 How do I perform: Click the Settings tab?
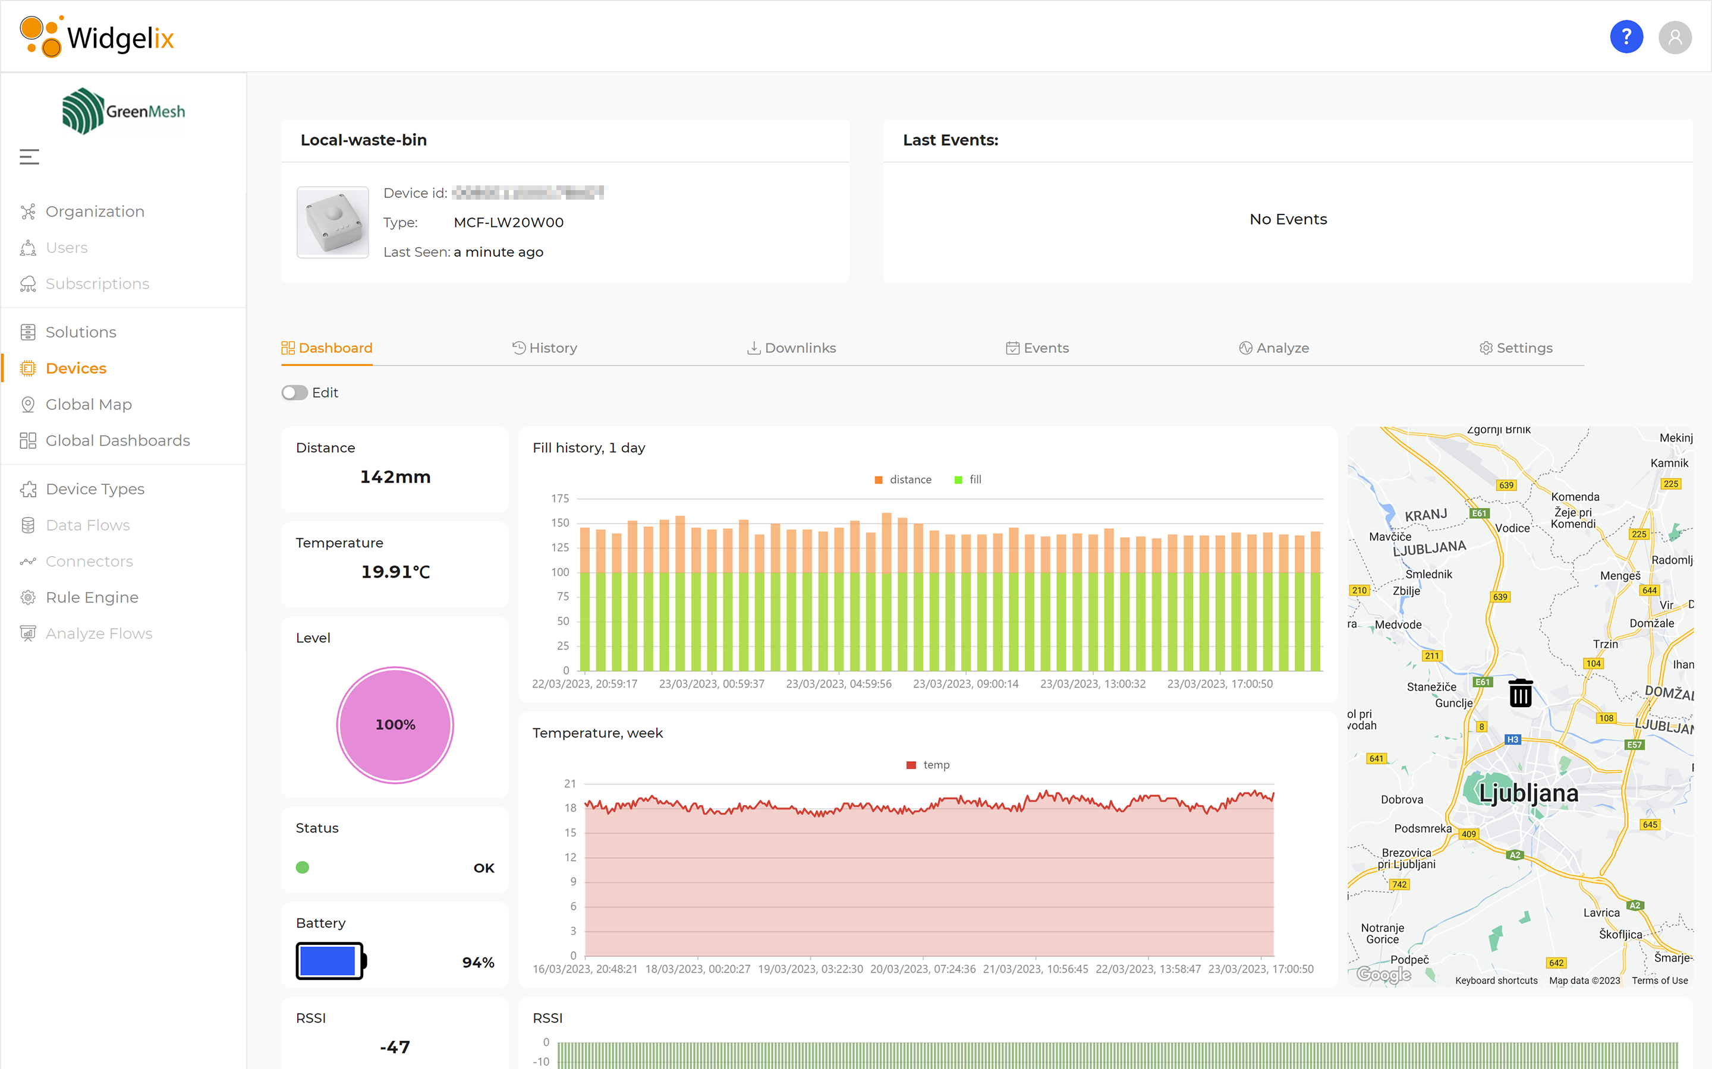[1516, 347]
